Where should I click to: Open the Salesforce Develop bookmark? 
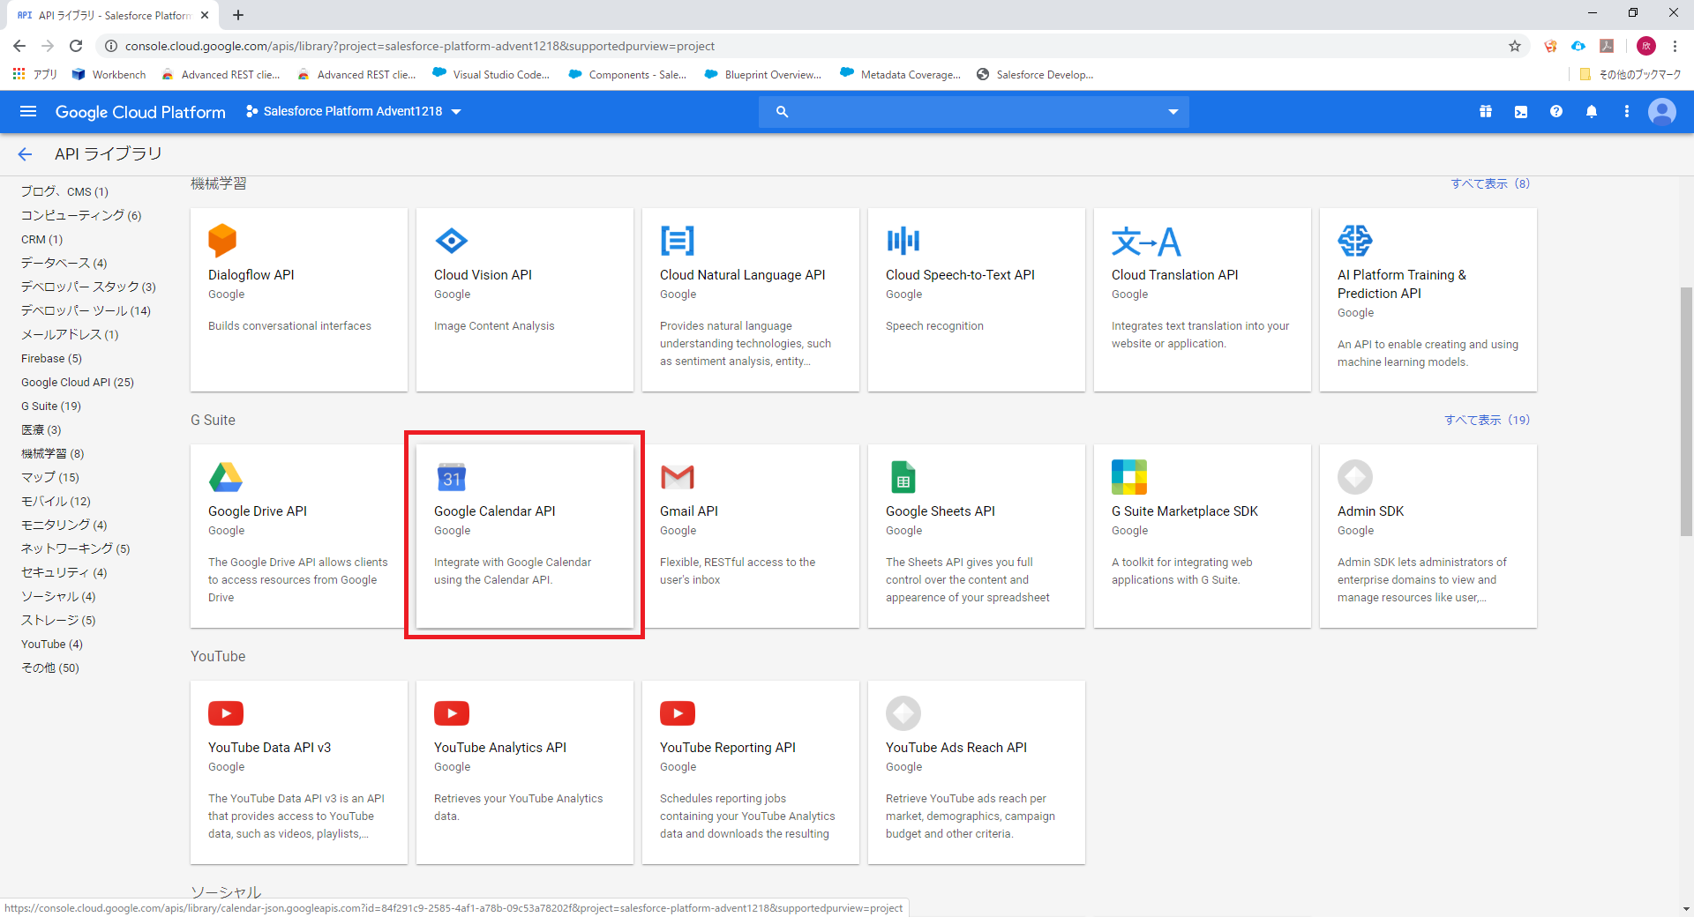tap(1035, 75)
